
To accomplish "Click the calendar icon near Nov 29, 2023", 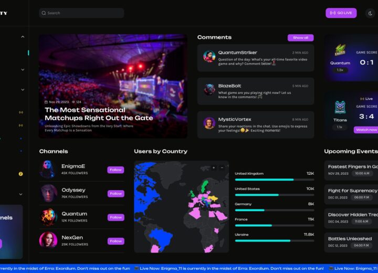I will 46,102.
